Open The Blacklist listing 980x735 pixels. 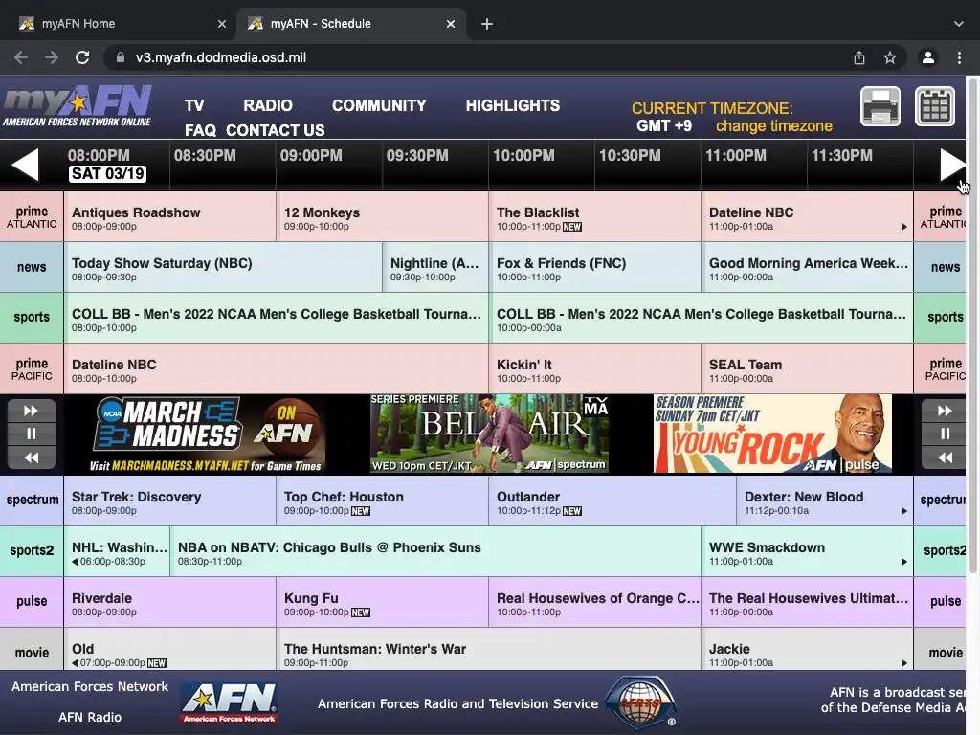point(595,217)
